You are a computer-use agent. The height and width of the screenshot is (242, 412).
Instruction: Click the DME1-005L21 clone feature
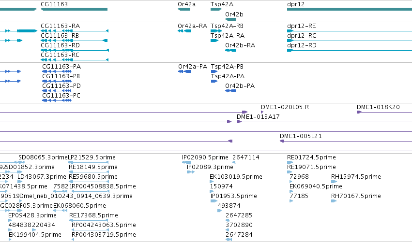(346, 141)
